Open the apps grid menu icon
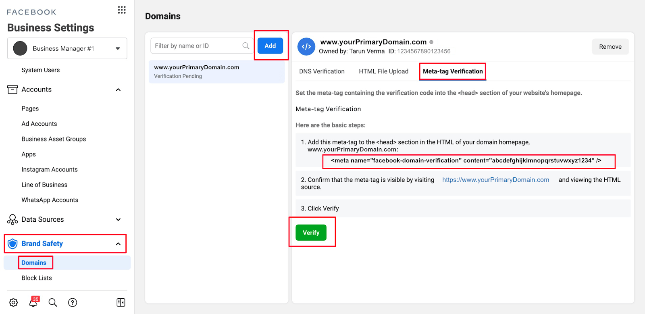 (x=122, y=10)
